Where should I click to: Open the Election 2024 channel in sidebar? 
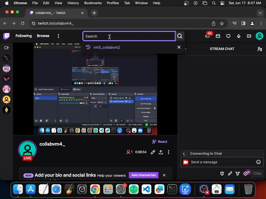click(x=6, y=68)
